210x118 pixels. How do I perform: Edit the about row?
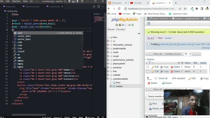pyautogui.click(x=155, y=71)
